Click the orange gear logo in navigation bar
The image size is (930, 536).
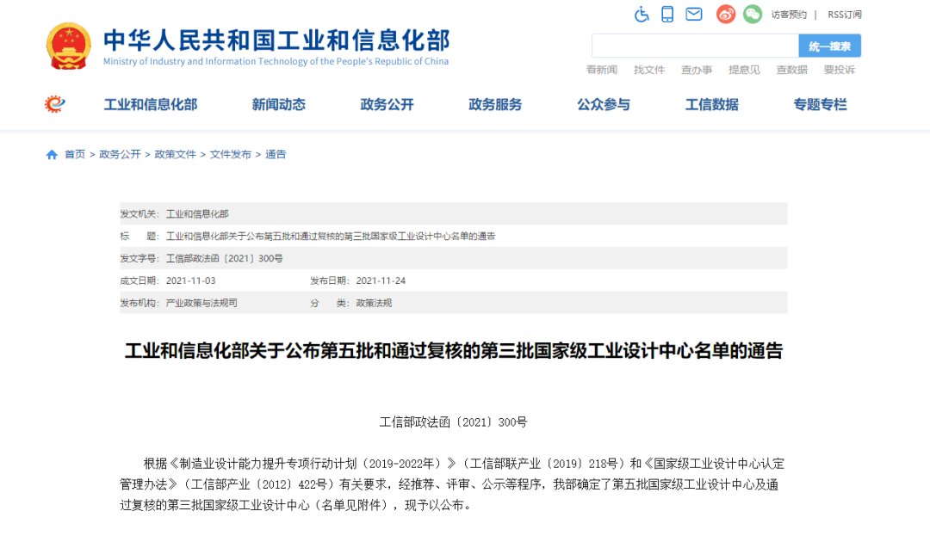coord(54,104)
